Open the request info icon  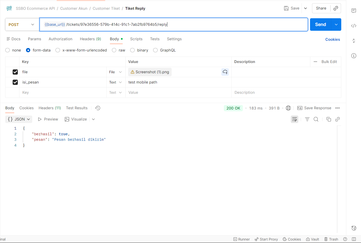[354, 56]
